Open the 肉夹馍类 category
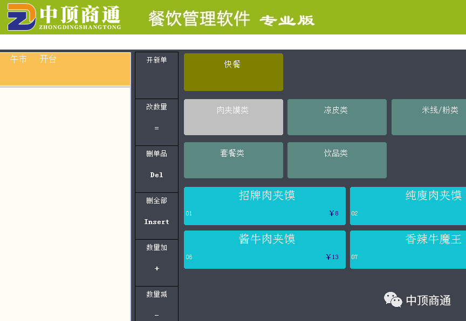 [x=233, y=117]
